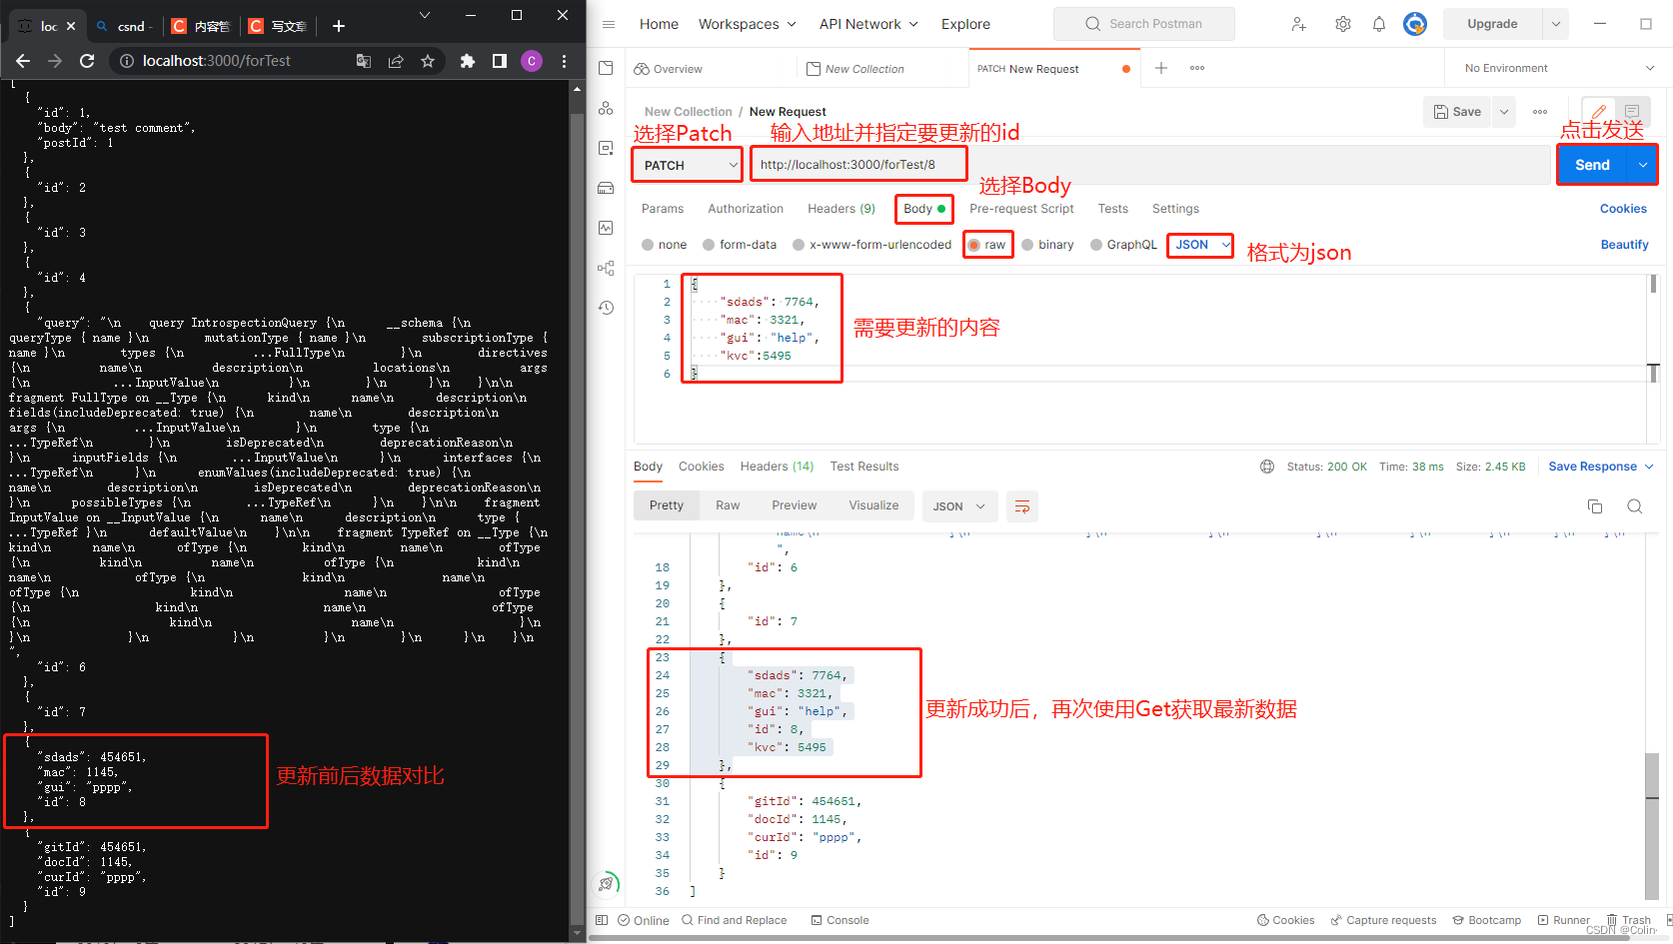This screenshot has height=944, width=1673.
Task: Open the Tests tab
Action: [x=1112, y=209]
